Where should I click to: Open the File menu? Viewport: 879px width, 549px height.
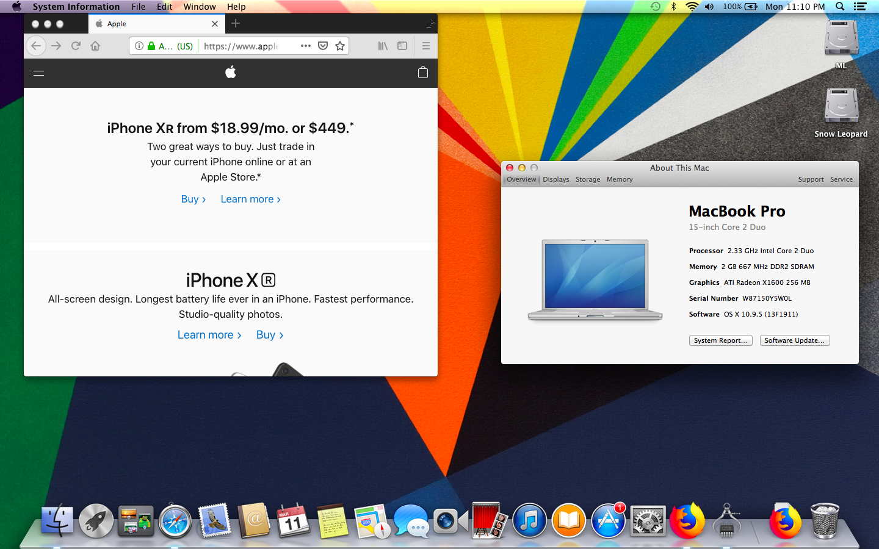139,7
